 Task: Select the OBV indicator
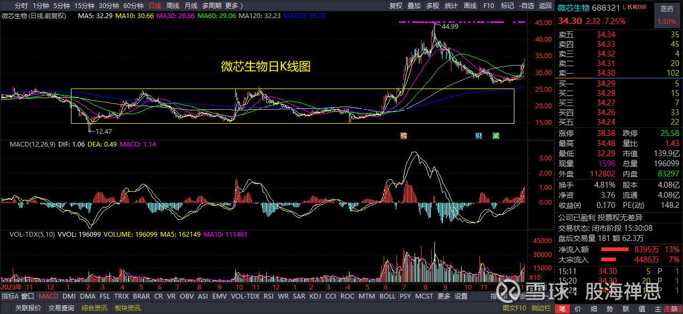point(187,296)
